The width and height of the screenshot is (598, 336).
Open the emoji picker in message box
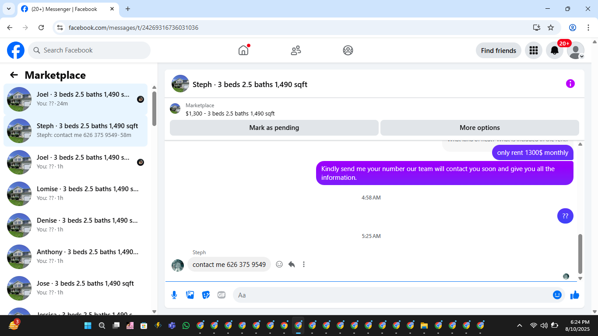(557, 295)
